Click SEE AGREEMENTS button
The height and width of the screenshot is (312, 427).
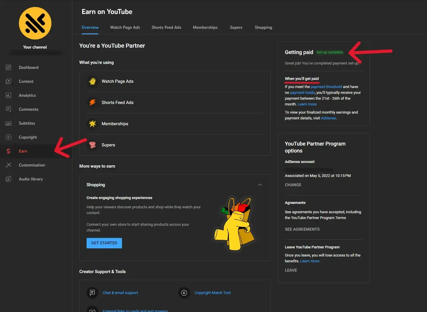tap(302, 229)
